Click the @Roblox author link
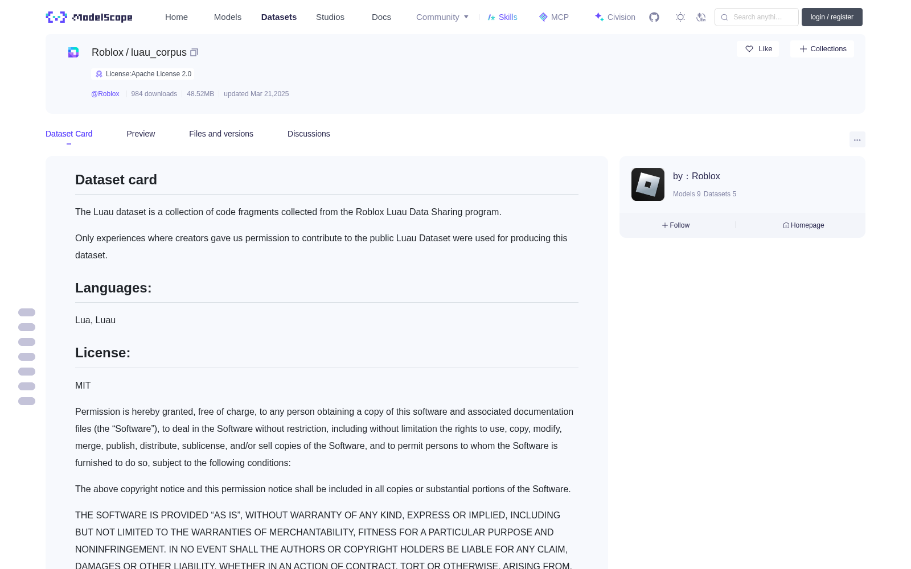Viewport: 911px width, 569px height. (x=105, y=94)
